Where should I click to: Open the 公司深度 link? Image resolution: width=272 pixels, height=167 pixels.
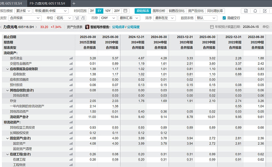pos(134,27)
